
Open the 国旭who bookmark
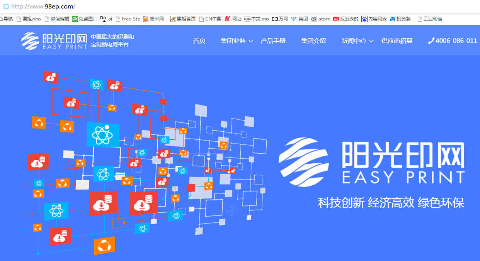pyautogui.click(x=29, y=19)
